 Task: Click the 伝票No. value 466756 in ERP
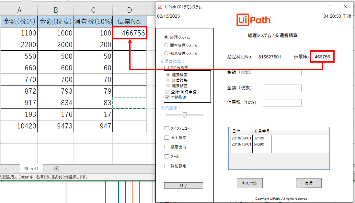click(x=322, y=57)
